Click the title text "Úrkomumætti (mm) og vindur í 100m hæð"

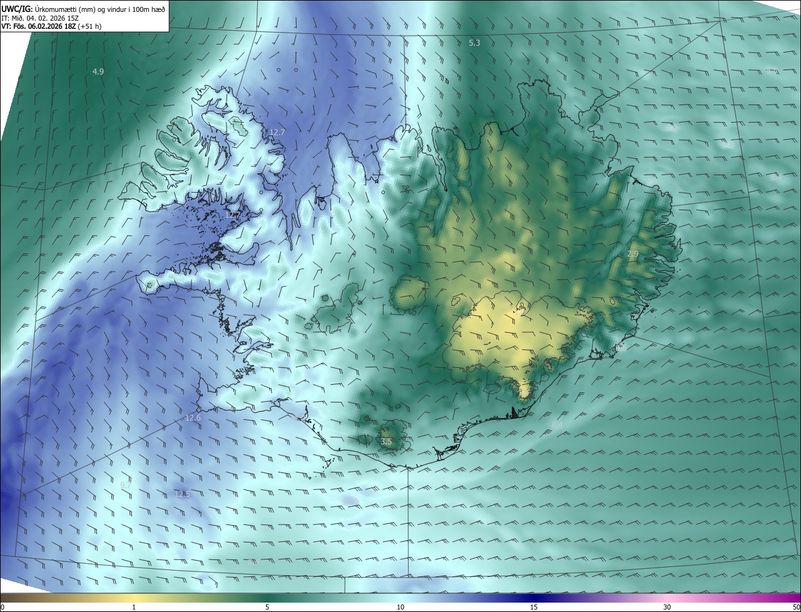100,9
